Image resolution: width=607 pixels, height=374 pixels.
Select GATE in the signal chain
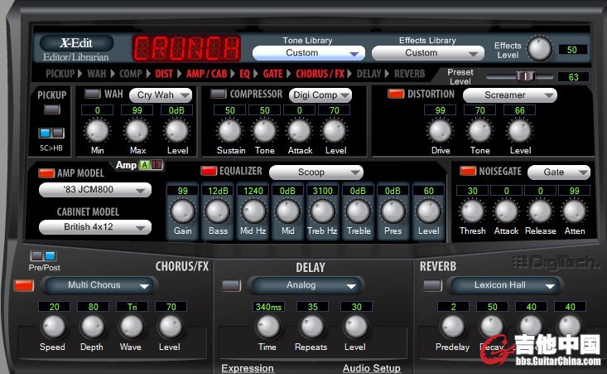pyautogui.click(x=273, y=74)
